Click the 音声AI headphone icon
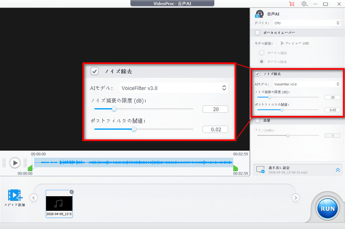The width and height of the screenshot is (345, 229). point(259,14)
